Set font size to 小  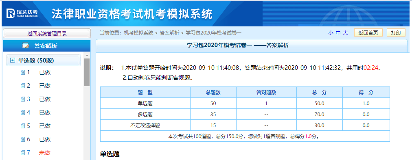[330, 33]
